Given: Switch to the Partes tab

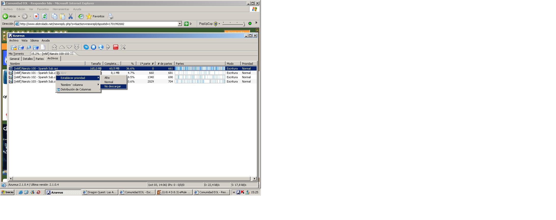Looking at the screenshot, I should [x=40, y=59].
